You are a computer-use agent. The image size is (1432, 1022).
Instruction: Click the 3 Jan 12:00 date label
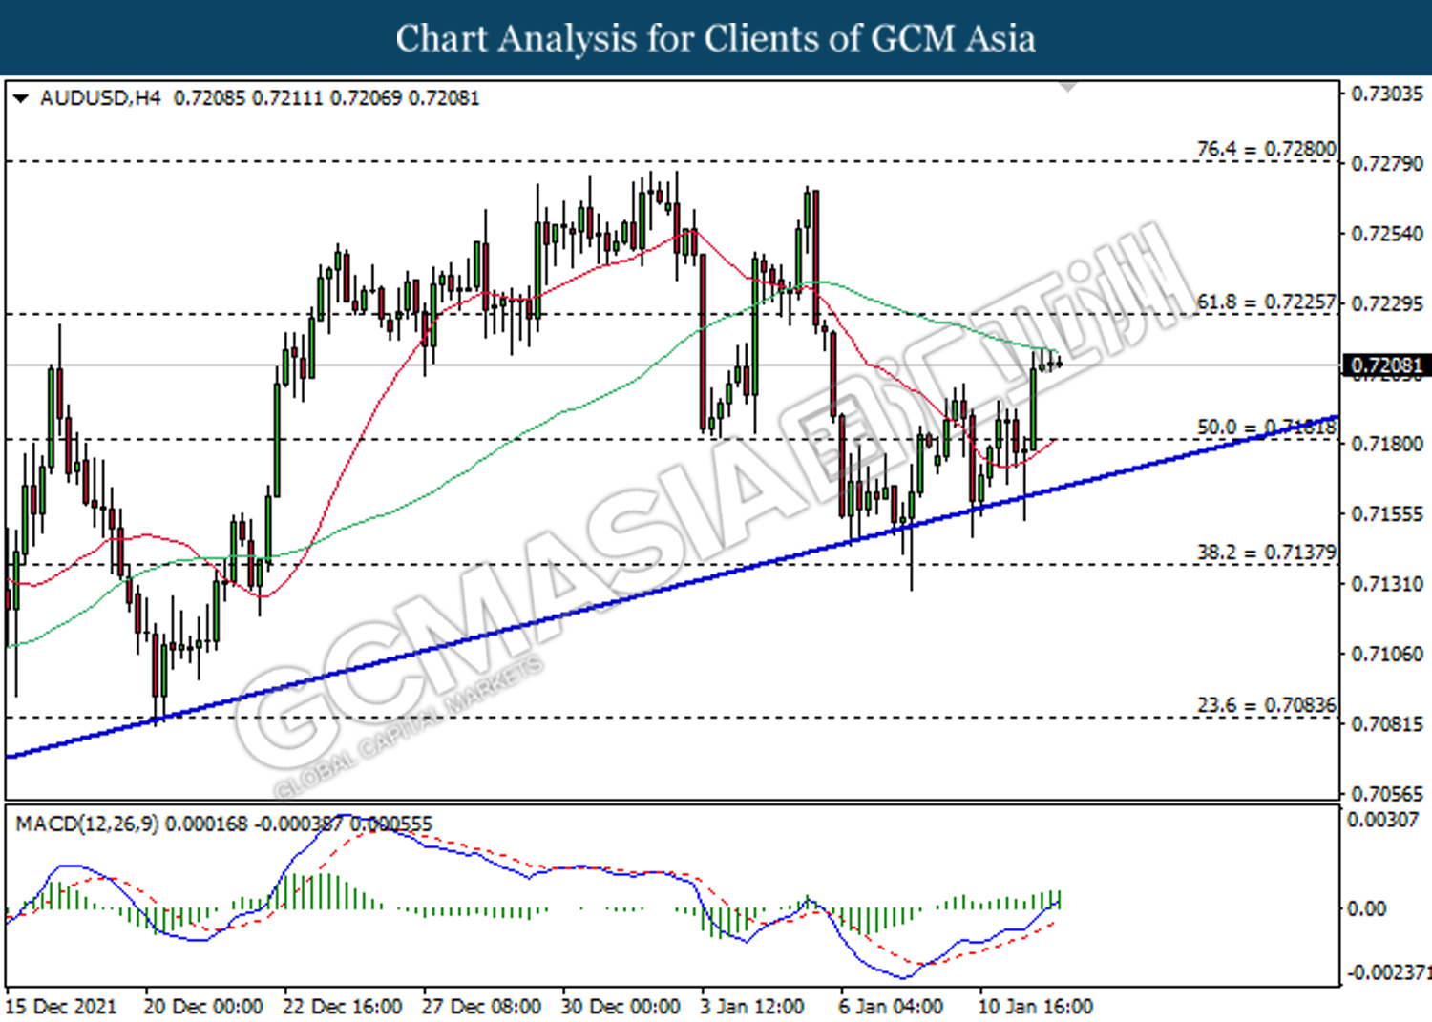click(752, 1007)
